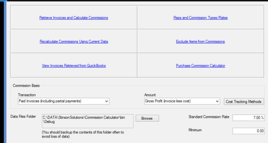This screenshot has width=268, height=143.
Task: Click Recalculate Commissions Using Current Data
Action: tap(74, 41)
